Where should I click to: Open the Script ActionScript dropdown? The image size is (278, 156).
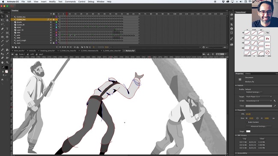259,101
